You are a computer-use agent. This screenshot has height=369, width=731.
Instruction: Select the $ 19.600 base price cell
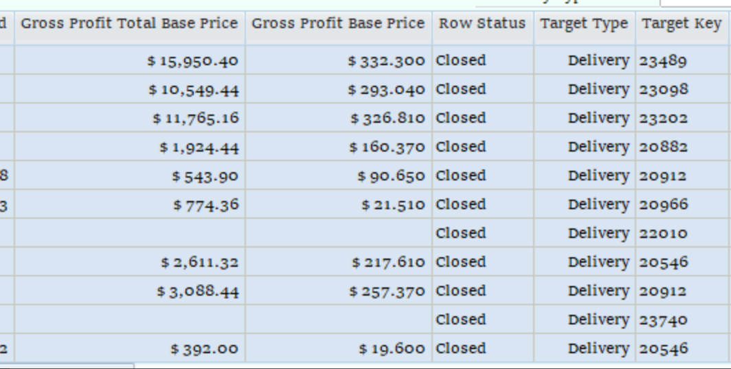[x=339, y=348]
